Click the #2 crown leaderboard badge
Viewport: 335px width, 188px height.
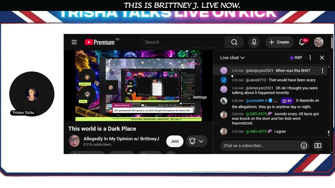pyautogui.click(x=287, y=101)
